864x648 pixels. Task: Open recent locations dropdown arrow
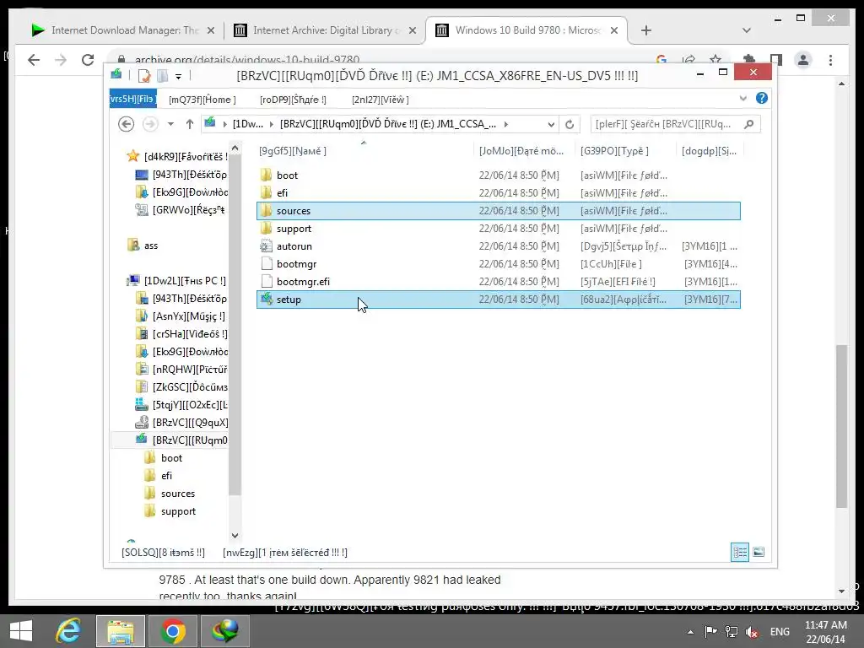pos(170,124)
